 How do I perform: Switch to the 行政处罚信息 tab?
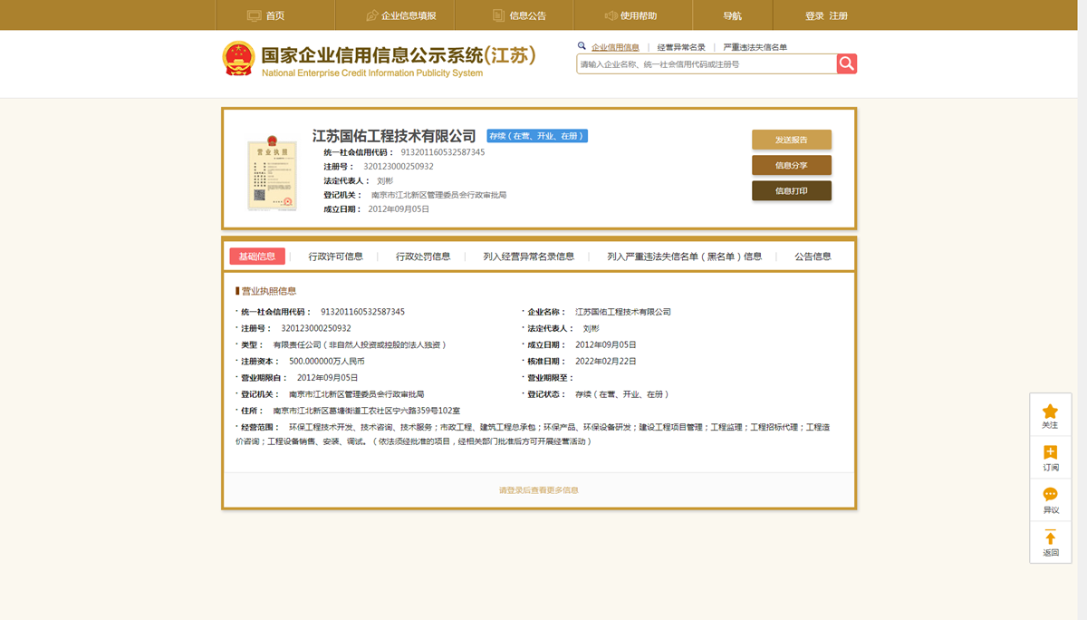click(x=423, y=257)
